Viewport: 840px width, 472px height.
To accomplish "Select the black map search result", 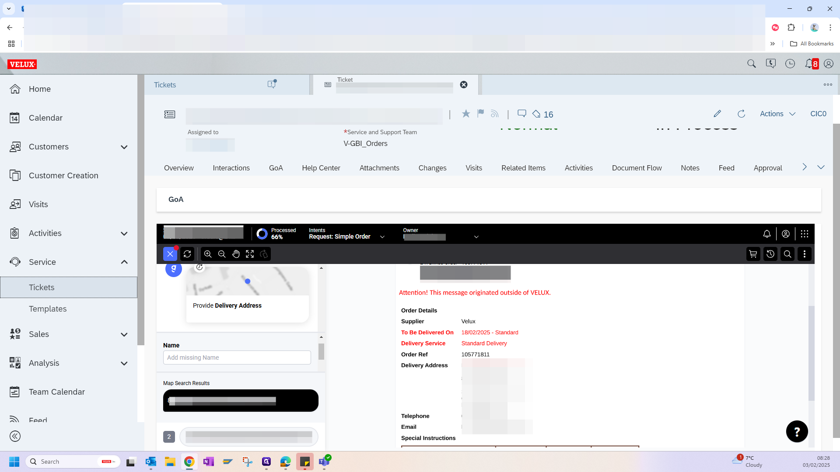I will point(241,400).
